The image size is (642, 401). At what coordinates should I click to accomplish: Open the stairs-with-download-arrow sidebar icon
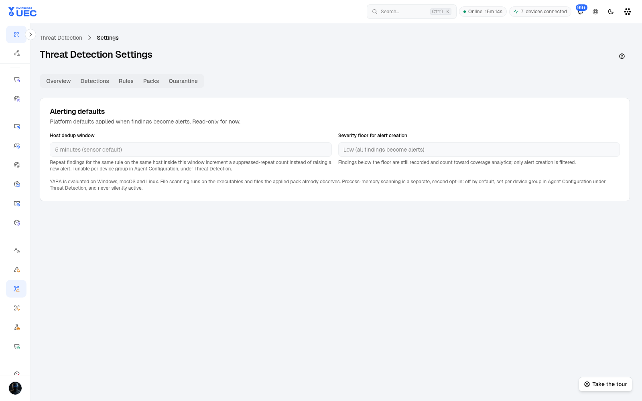(16, 53)
